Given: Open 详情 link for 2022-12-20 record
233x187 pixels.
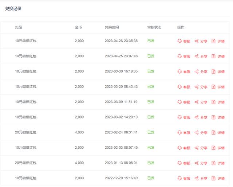Looking at the screenshot, I should pos(221,179).
